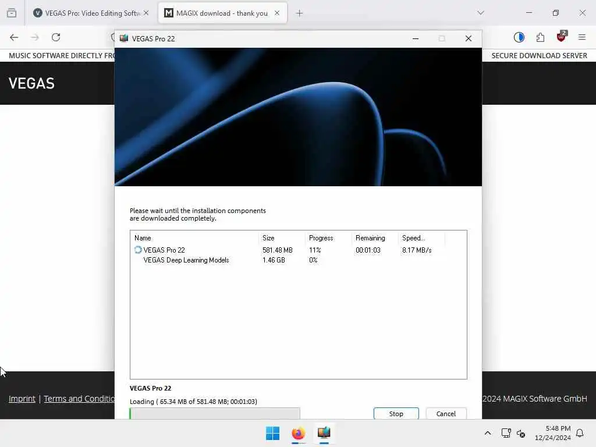The image size is (596, 447).
Task: Click the Firefox taskbar icon
Action: tap(299, 433)
